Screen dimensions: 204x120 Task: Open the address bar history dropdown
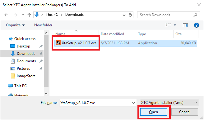pos(124,15)
